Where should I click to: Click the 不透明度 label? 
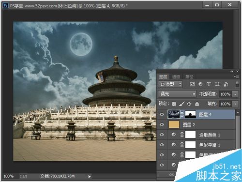[x=208, y=94]
